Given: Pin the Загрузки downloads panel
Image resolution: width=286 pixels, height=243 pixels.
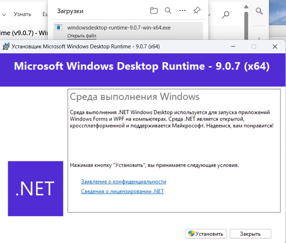Looking at the screenshot, I should click(197, 11).
